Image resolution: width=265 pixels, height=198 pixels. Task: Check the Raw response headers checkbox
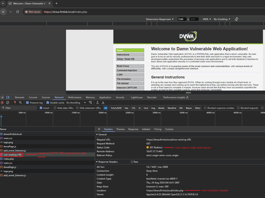pos(131,161)
